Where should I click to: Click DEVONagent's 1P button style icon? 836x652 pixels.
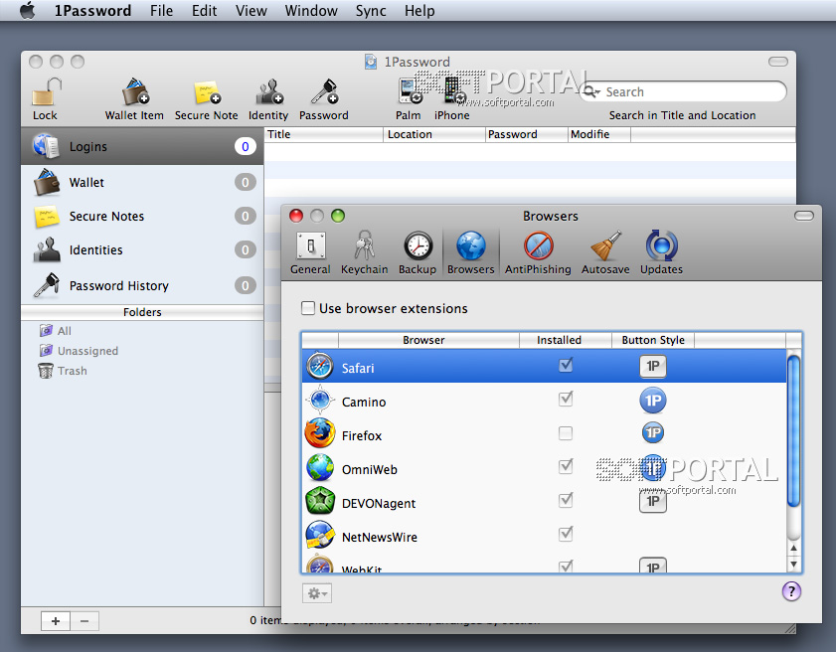tap(652, 501)
